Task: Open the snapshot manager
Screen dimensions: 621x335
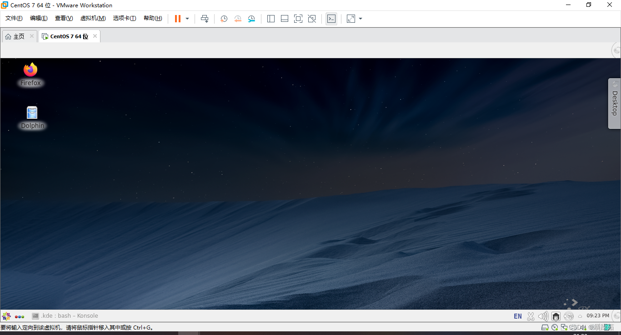Action: 251,19
